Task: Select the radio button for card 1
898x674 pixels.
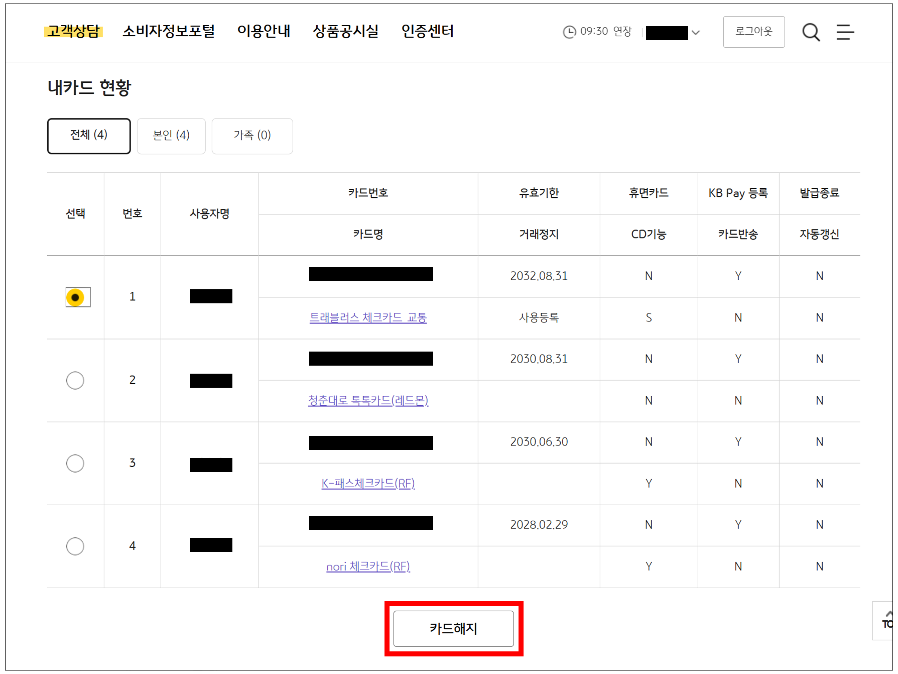Action: (75, 297)
